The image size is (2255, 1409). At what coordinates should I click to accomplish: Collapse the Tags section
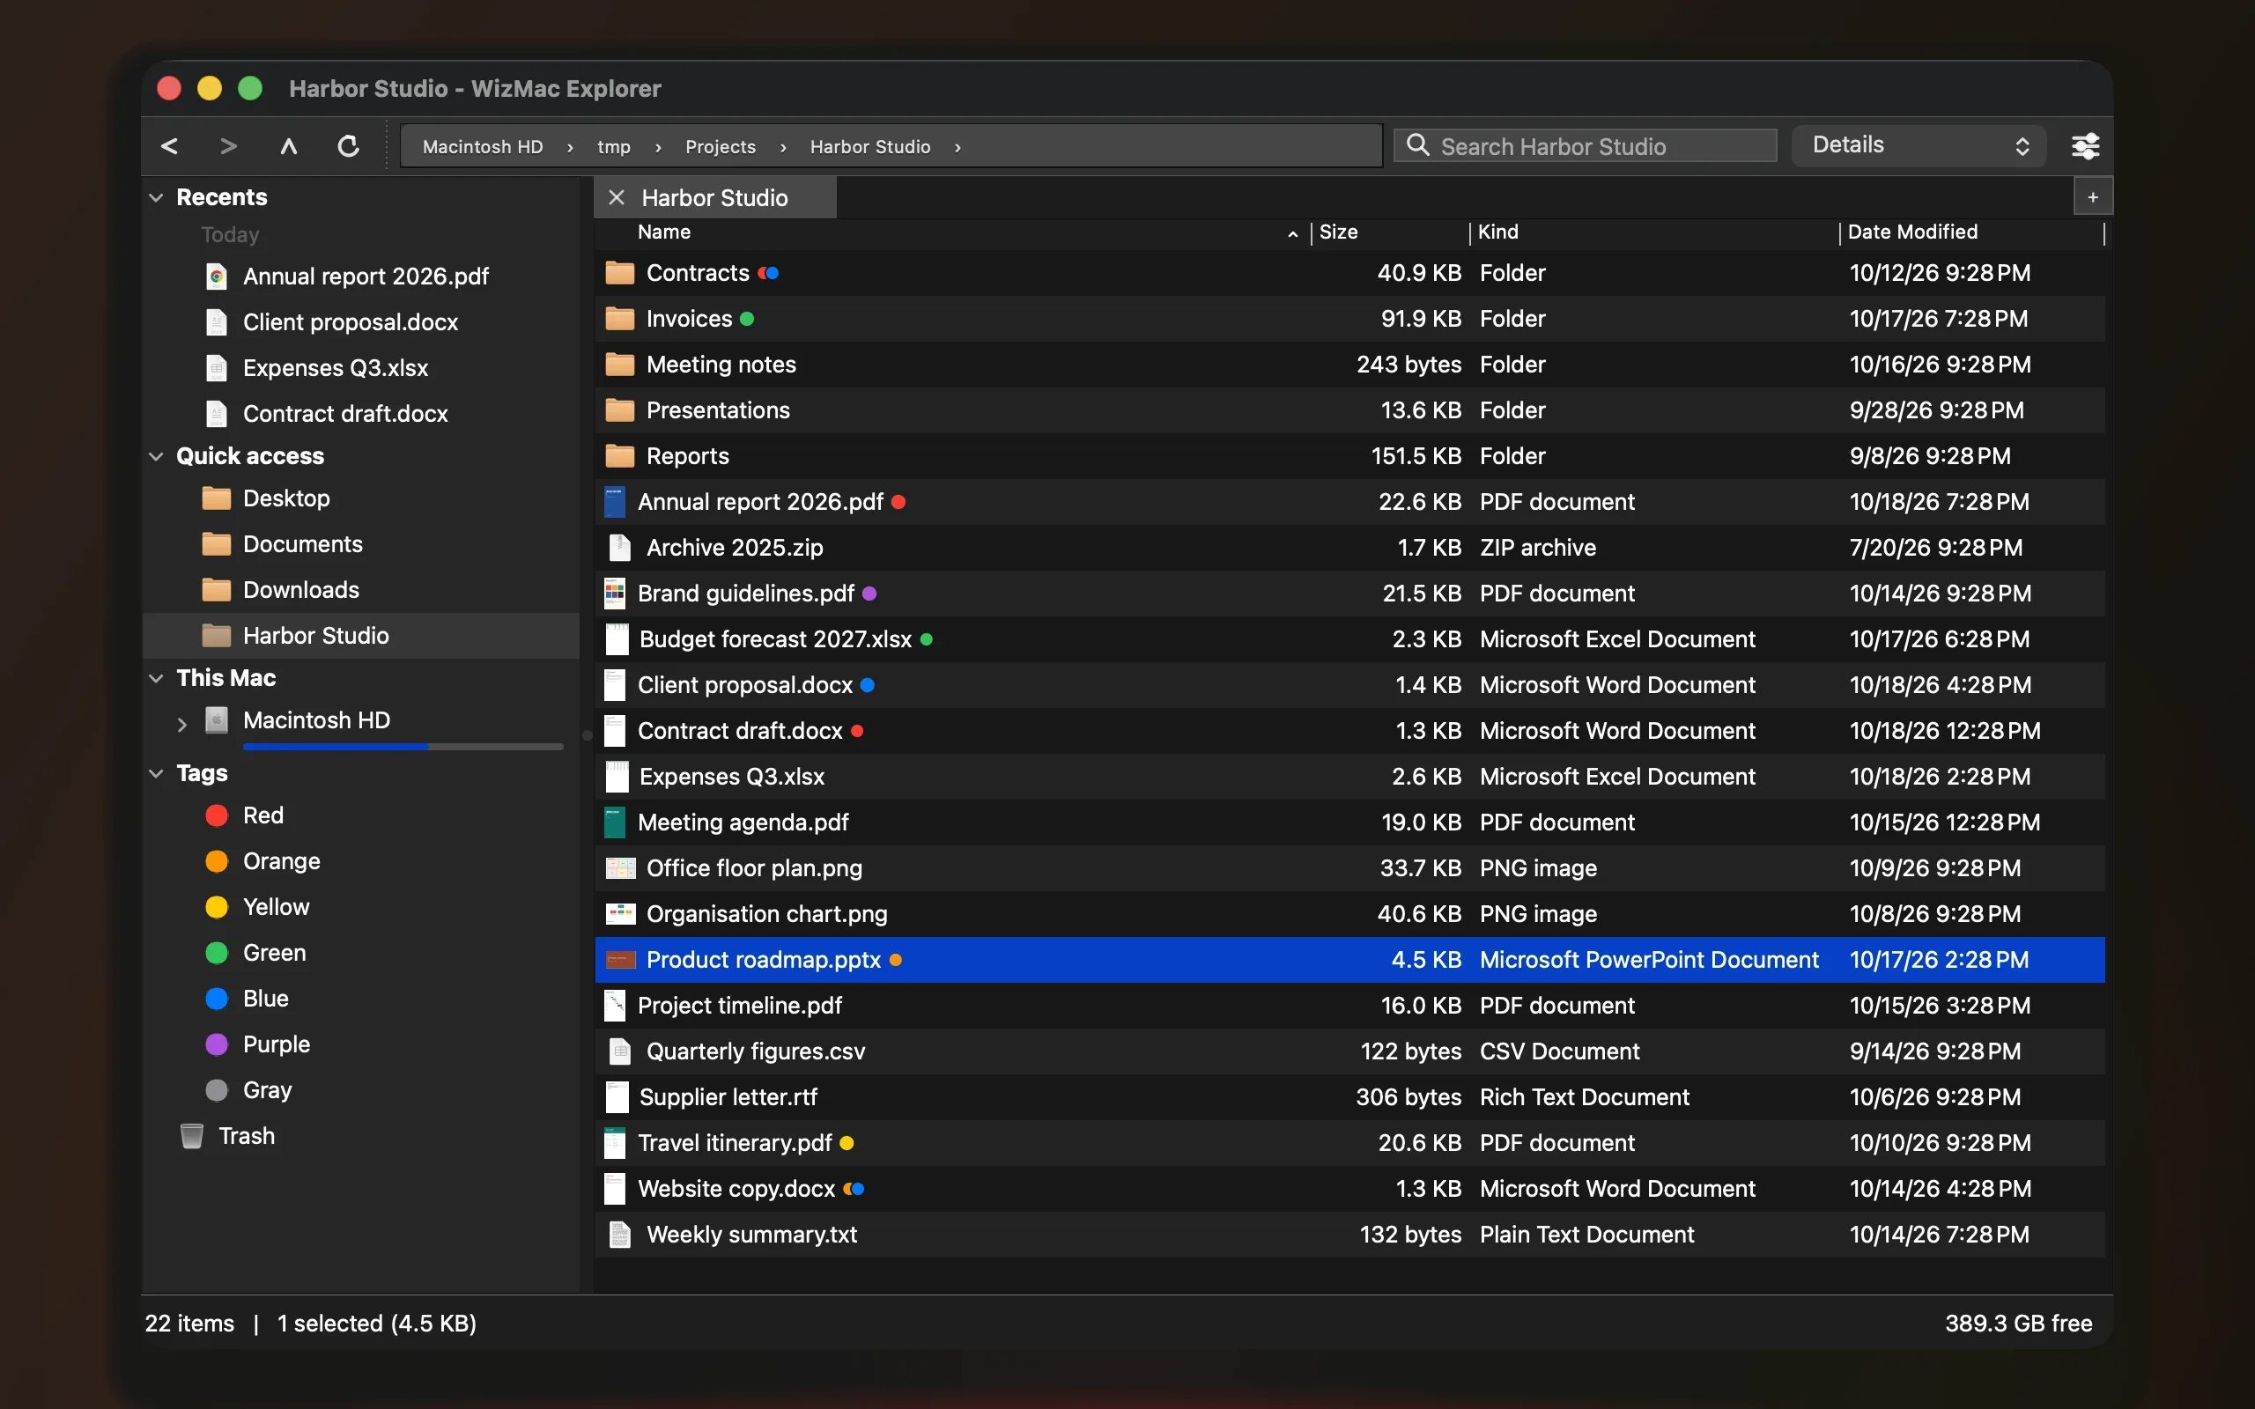[157, 773]
